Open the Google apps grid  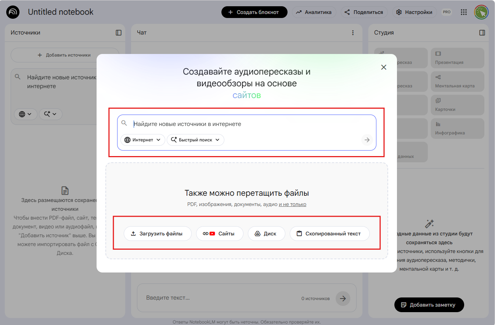pyautogui.click(x=464, y=12)
